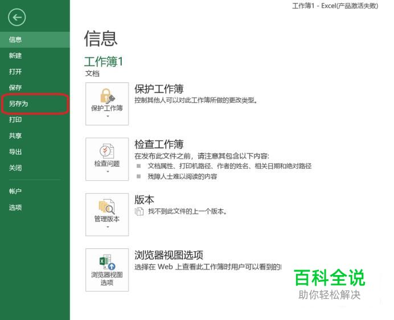The image size is (394, 320).
Task: Click the 浏览器视图选项 button label
Action: coord(107,279)
